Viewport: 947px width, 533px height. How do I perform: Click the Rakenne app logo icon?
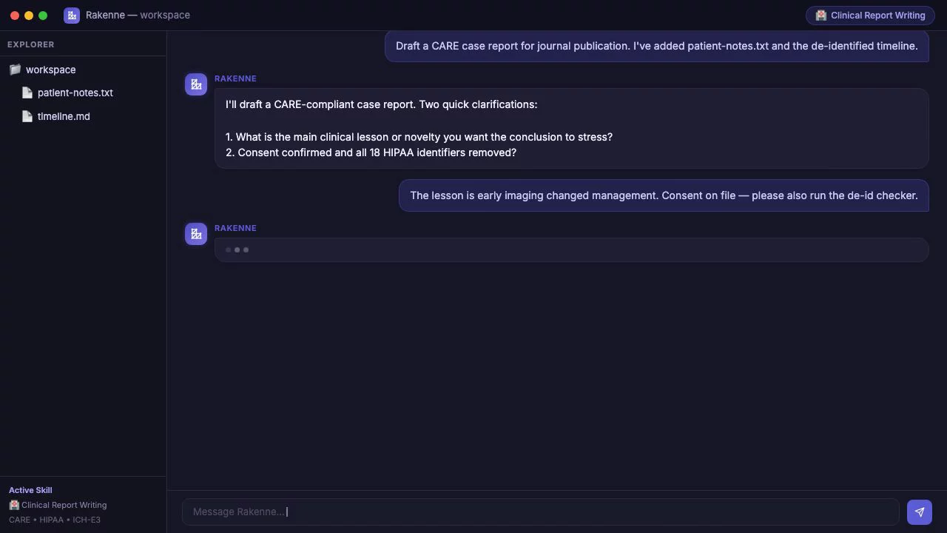72,15
